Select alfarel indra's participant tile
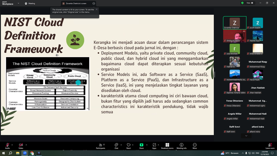 click(x=258, y=127)
